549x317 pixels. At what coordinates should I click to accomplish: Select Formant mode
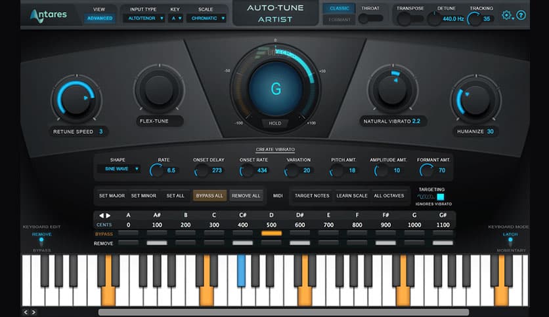[340, 20]
